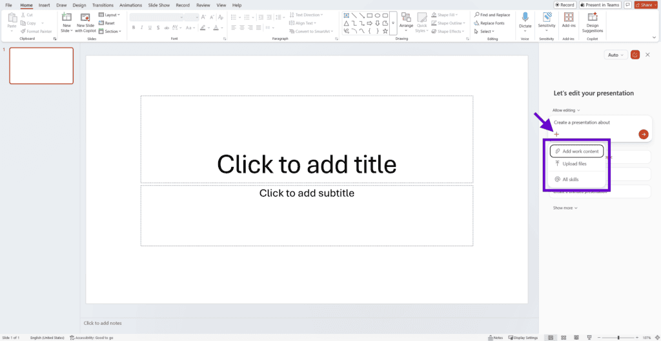The image size is (661, 341).
Task: Click the plus icon in Copilot prompt
Action: coord(556,134)
